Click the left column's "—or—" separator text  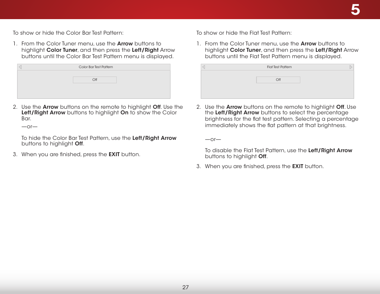point(29,127)
